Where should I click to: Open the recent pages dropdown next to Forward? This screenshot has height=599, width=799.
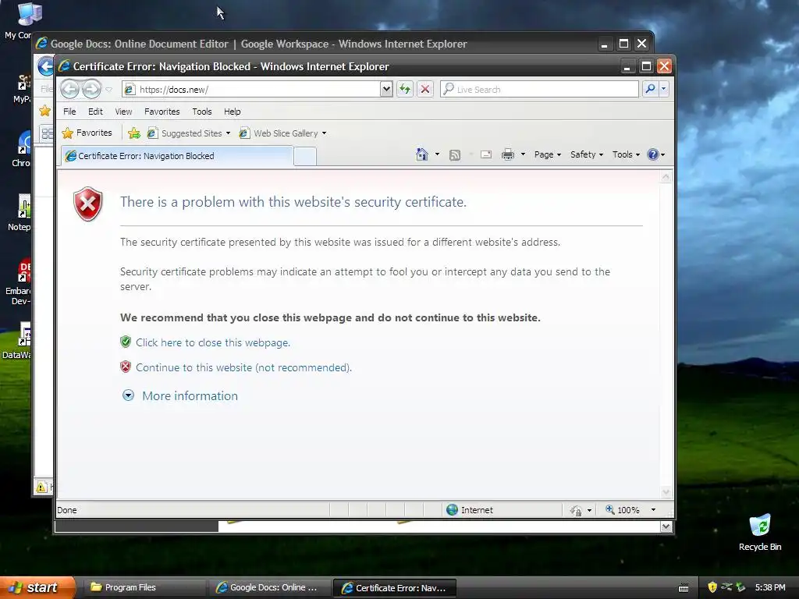pyautogui.click(x=108, y=90)
